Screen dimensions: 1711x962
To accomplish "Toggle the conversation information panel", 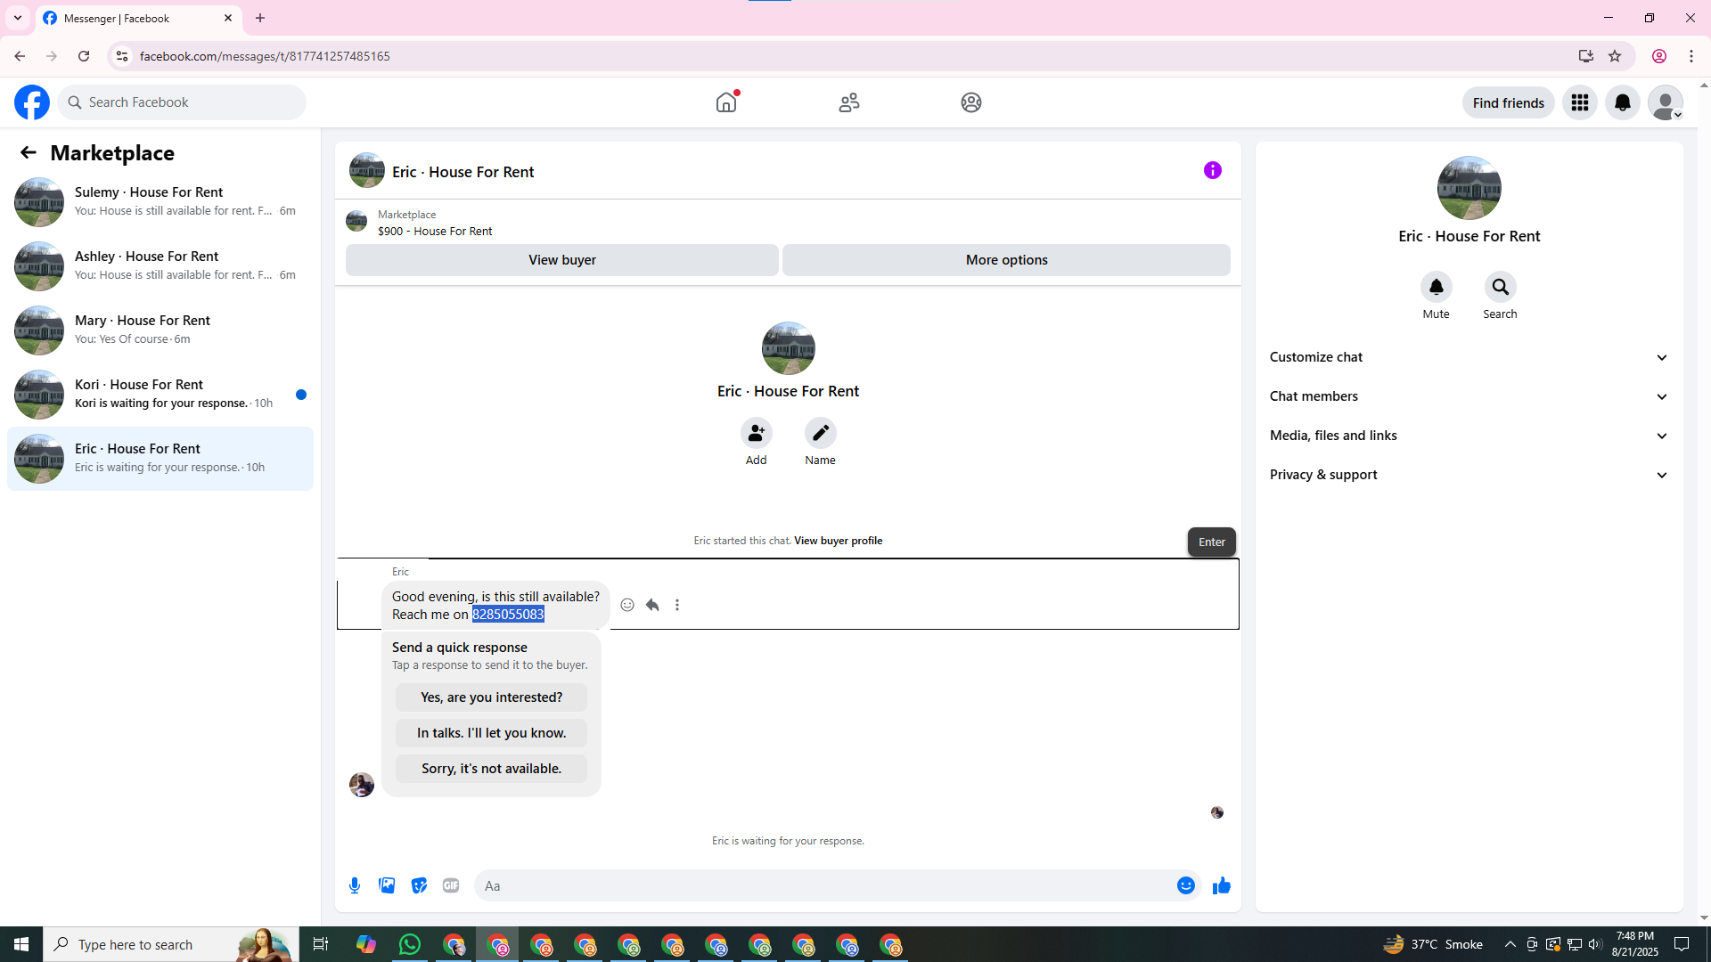I will (x=1212, y=170).
